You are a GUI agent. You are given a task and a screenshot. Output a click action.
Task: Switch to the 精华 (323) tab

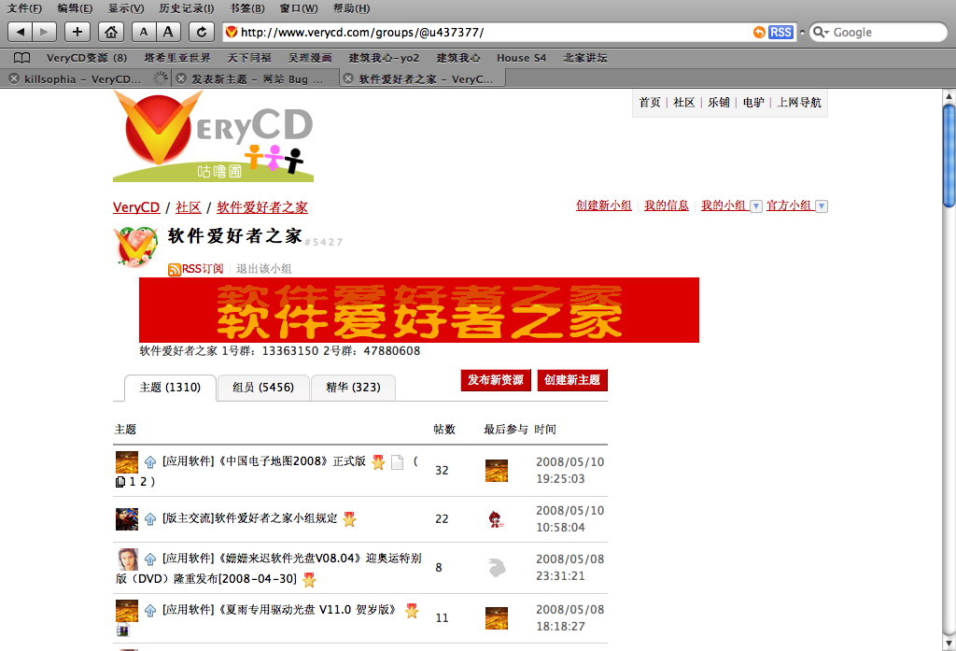click(x=353, y=388)
